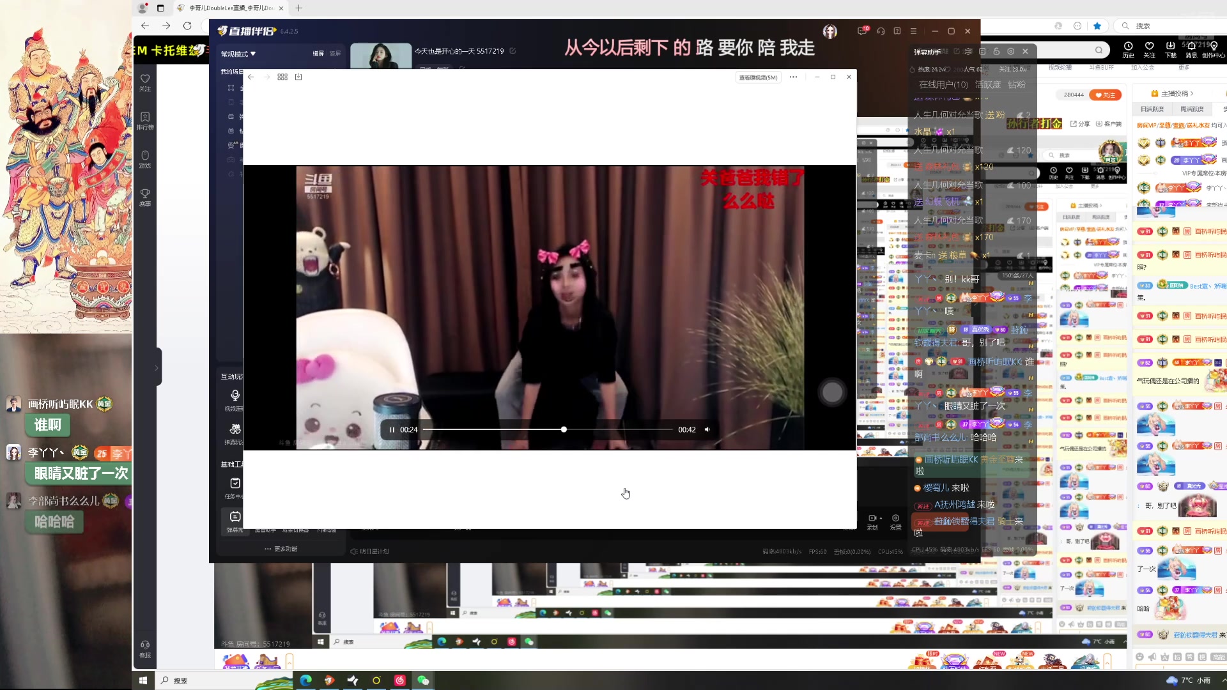This screenshot has width=1227, height=690.
Task: Go forward in the viewer window
Action: [266, 77]
